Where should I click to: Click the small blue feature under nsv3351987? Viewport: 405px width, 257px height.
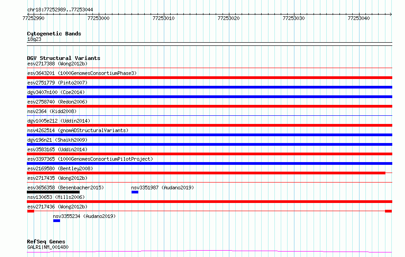[135, 192]
